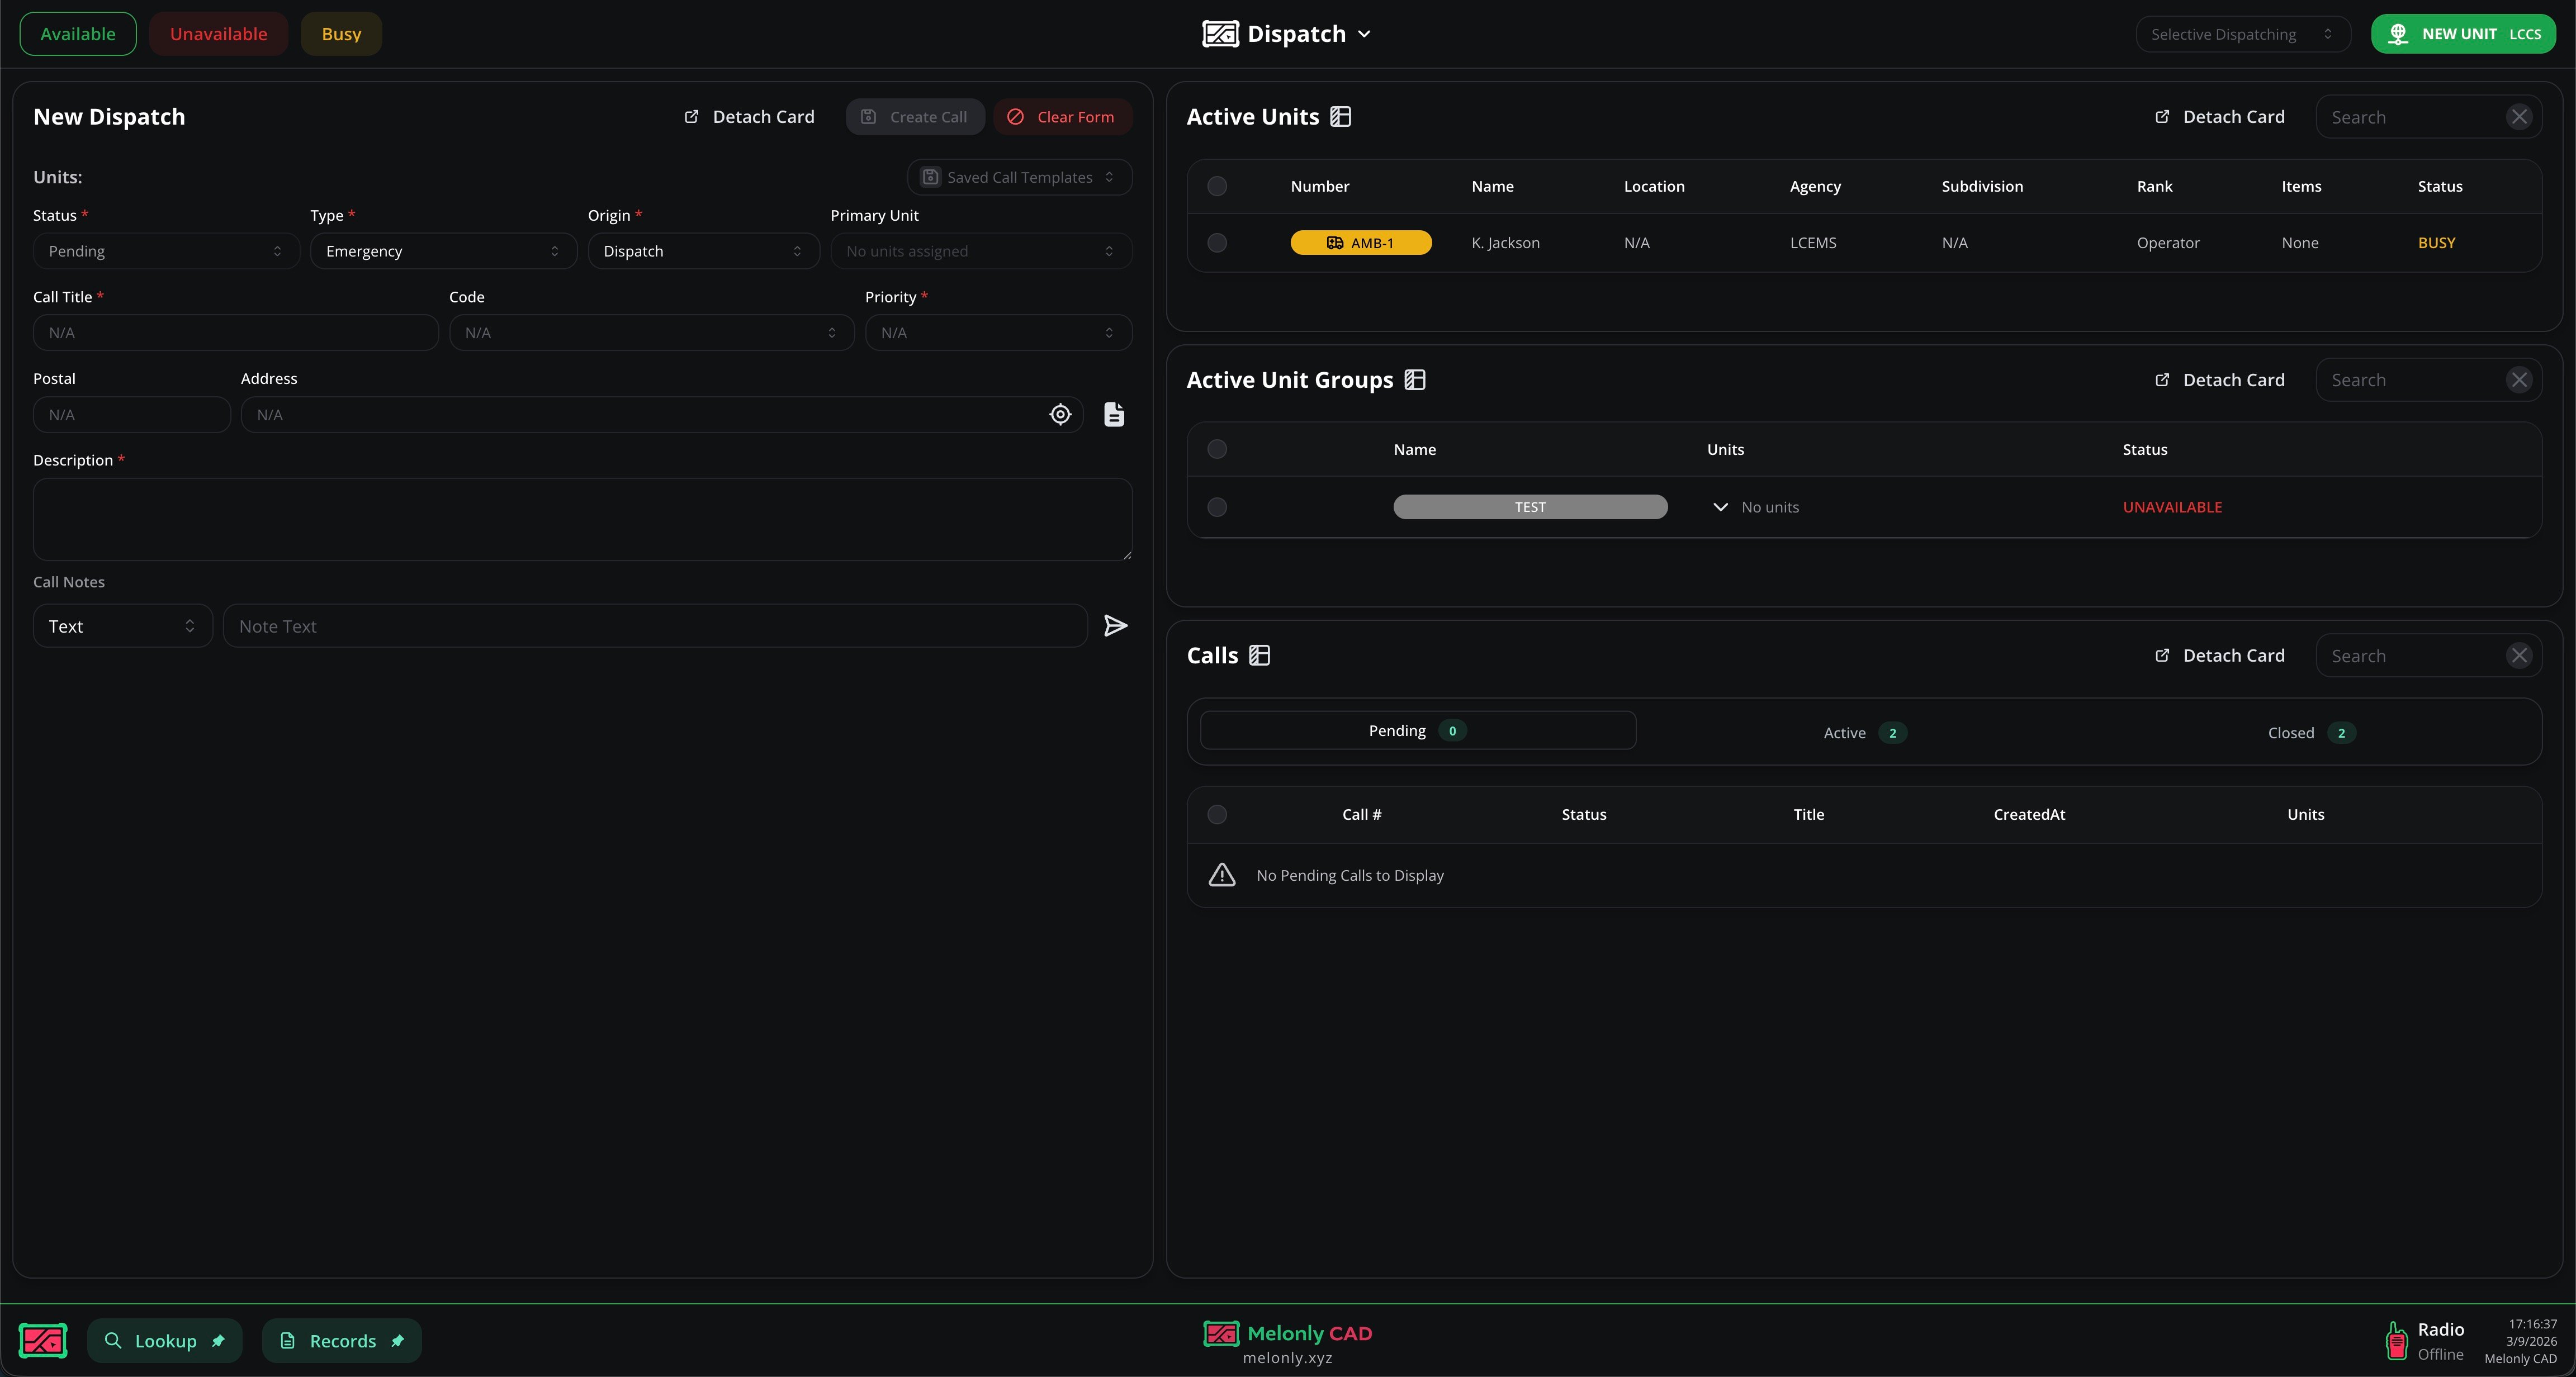Select all Active Units header checkbox
Screen dimensions: 2576x1377
(1217, 186)
